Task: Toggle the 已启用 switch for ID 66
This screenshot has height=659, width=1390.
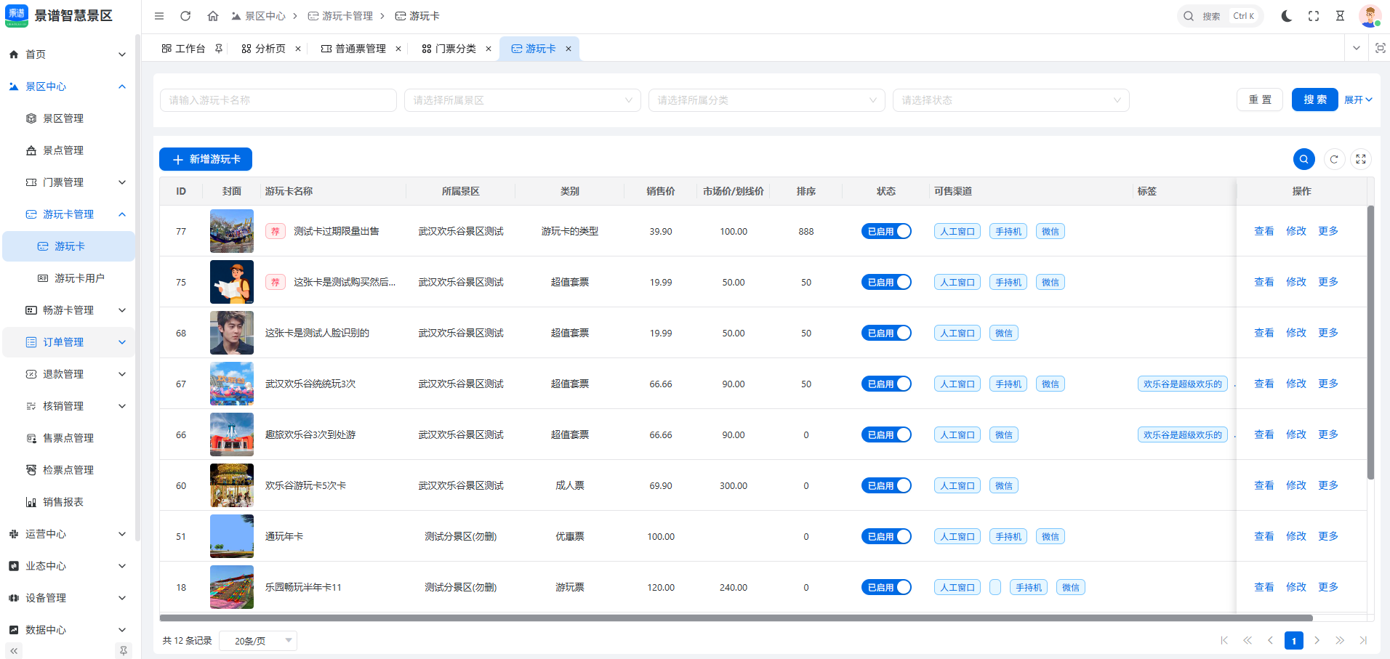Action: pyautogui.click(x=886, y=434)
